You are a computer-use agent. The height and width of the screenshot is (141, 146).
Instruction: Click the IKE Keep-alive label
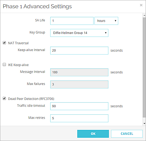point(18,65)
